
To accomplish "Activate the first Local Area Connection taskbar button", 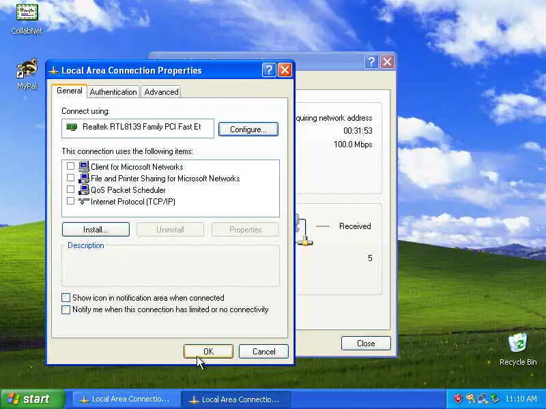I will [126, 399].
